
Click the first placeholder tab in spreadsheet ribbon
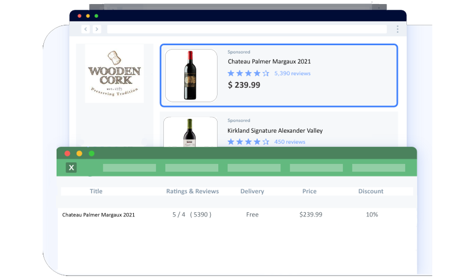[129, 168]
